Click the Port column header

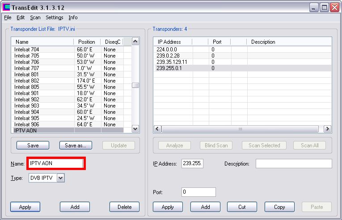[219, 42]
